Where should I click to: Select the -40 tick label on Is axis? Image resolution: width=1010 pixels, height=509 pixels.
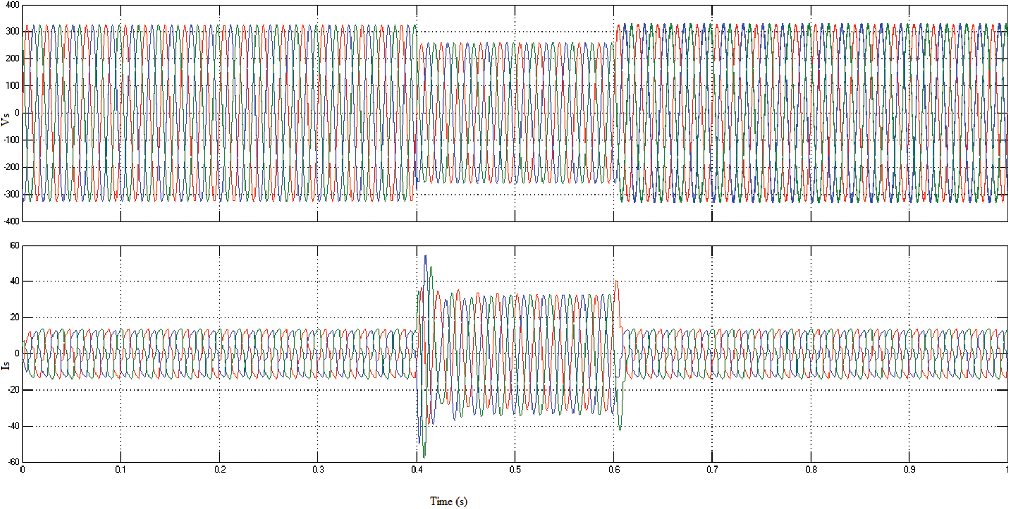(13, 426)
